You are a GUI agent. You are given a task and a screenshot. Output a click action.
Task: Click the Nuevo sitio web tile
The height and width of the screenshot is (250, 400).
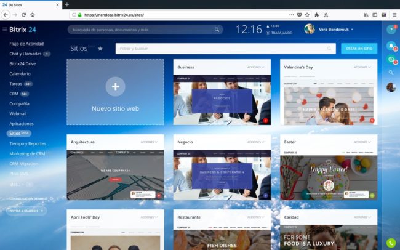(115, 92)
